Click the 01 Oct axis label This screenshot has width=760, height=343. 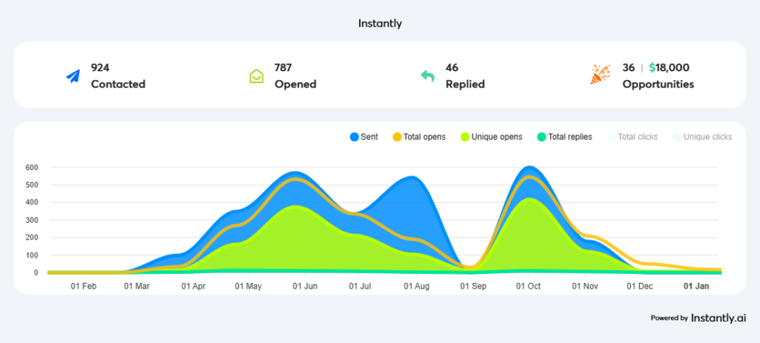[528, 287]
